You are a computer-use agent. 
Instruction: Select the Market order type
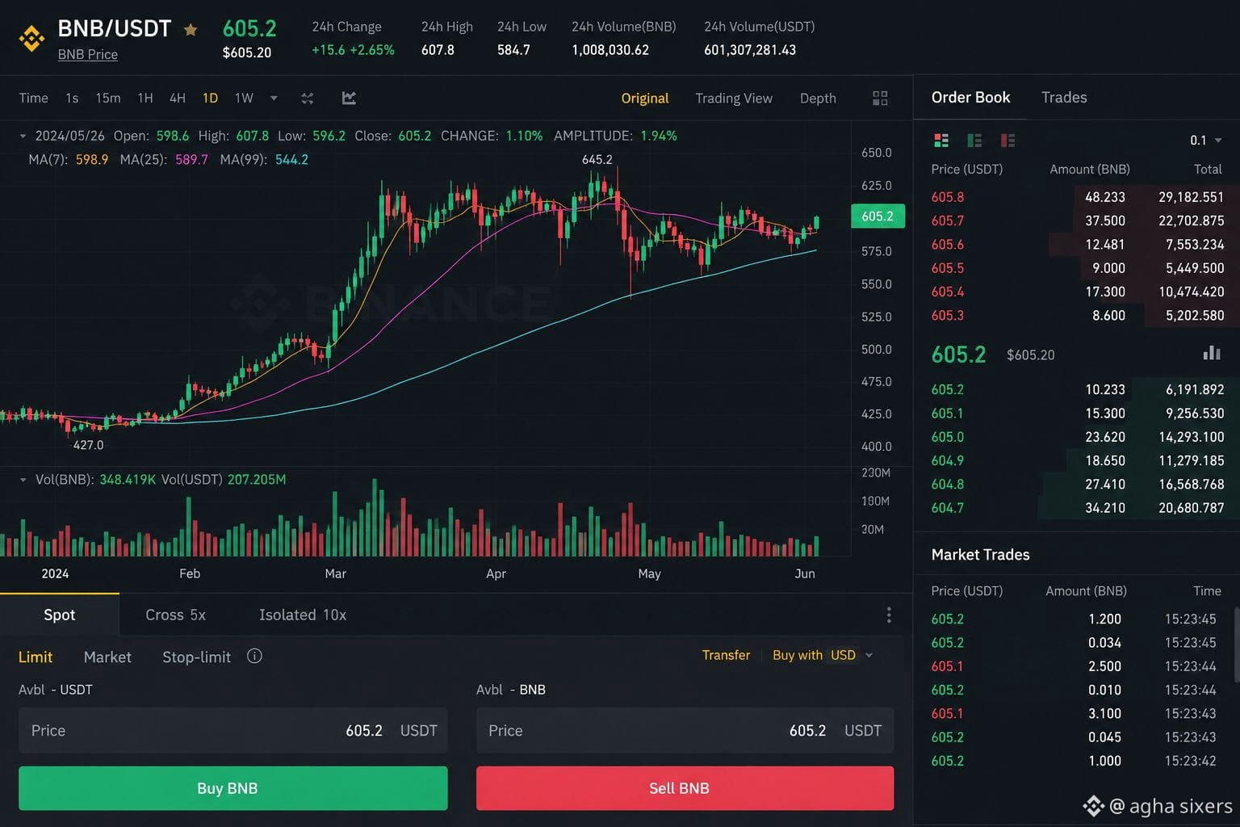[107, 657]
